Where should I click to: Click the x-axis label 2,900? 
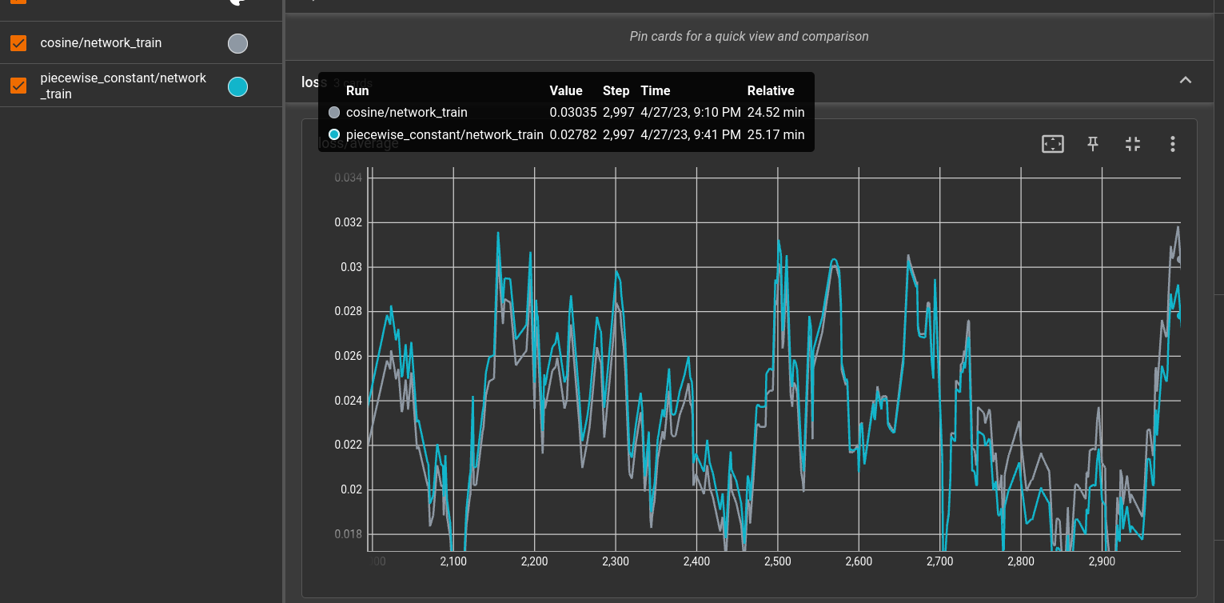[1102, 561]
